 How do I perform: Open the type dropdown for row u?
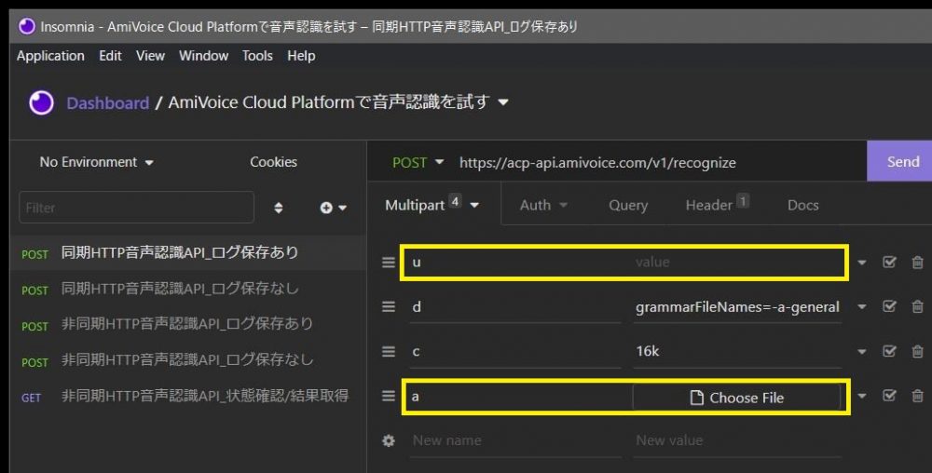(861, 263)
